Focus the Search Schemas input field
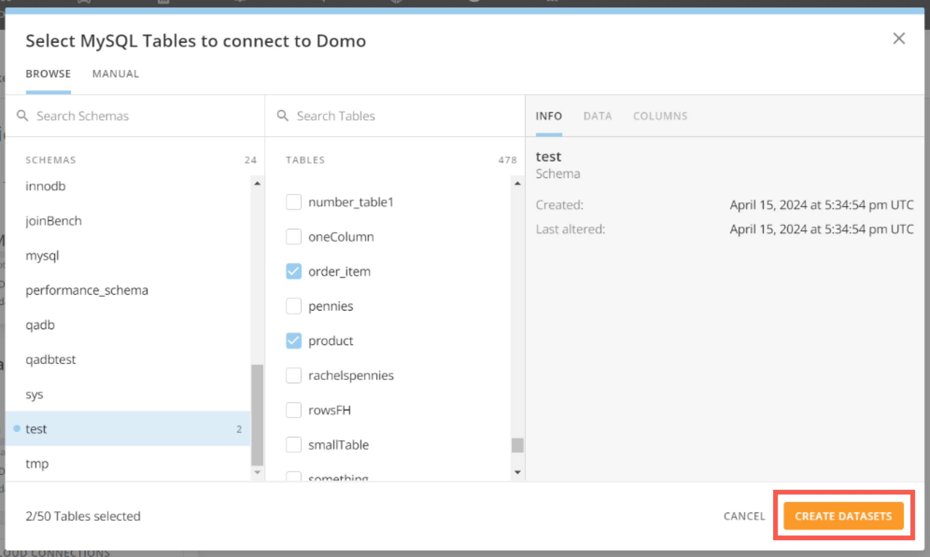The width and height of the screenshot is (930, 557). [135, 116]
